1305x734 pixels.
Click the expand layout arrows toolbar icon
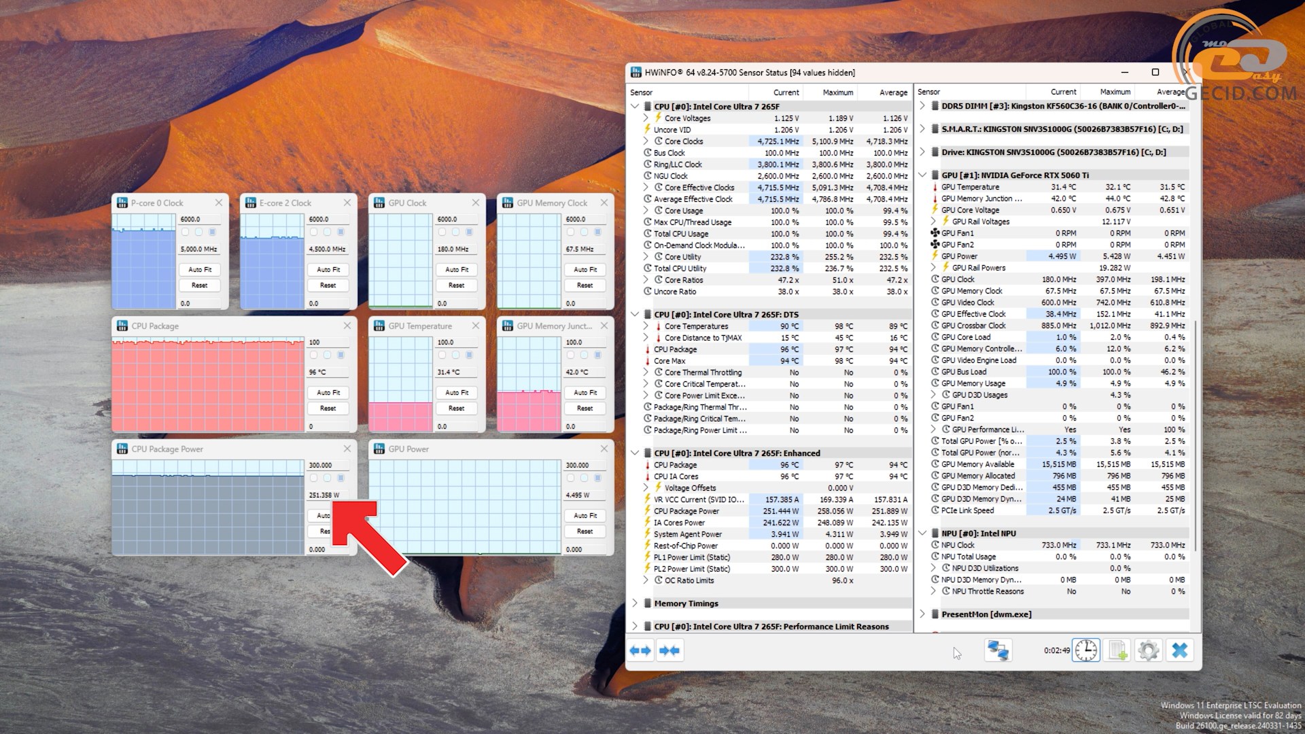tap(640, 650)
